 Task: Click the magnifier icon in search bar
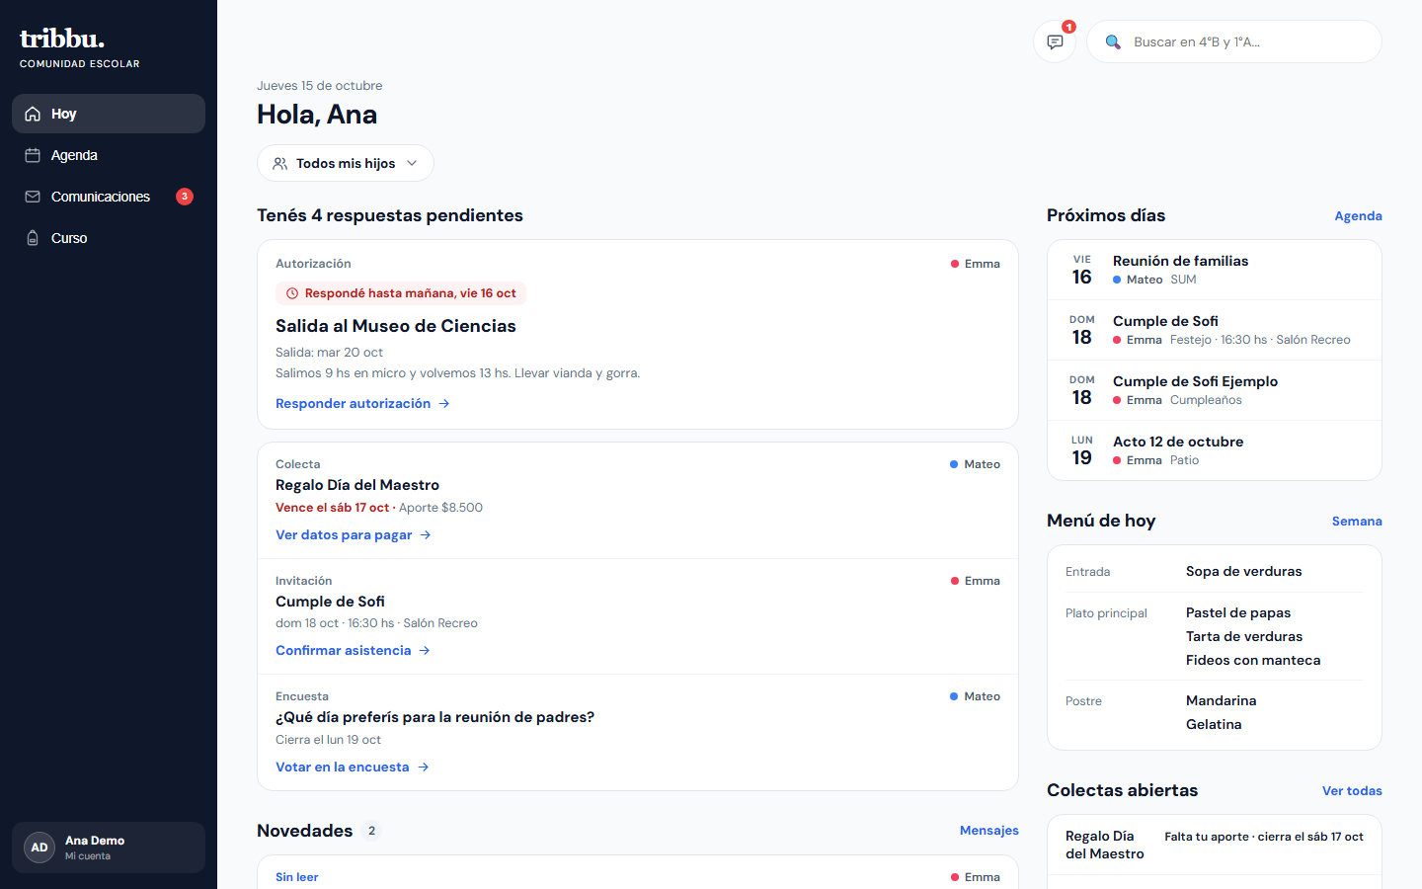[1113, 41]
